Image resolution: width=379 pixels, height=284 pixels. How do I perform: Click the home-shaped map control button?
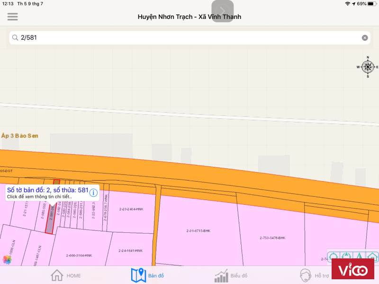(x=373, y=257)
